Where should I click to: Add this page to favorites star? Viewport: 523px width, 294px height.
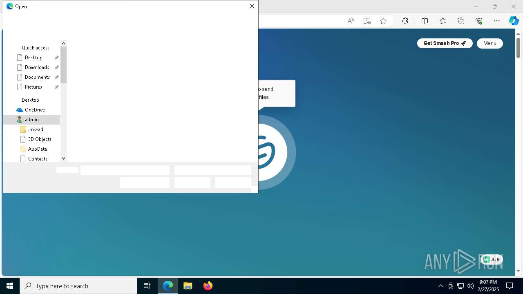pos(383,21)
